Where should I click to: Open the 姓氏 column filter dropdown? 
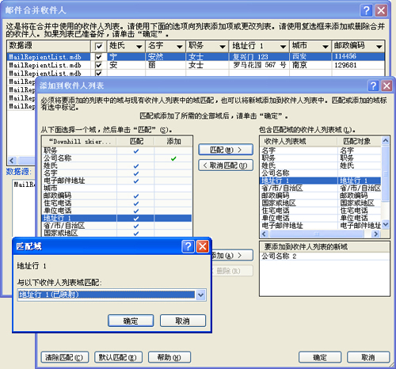pyautogui.click(x=139, y=47)
